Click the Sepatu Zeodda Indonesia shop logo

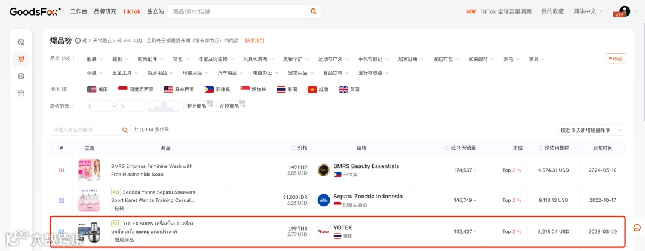[x=324, y=200]
